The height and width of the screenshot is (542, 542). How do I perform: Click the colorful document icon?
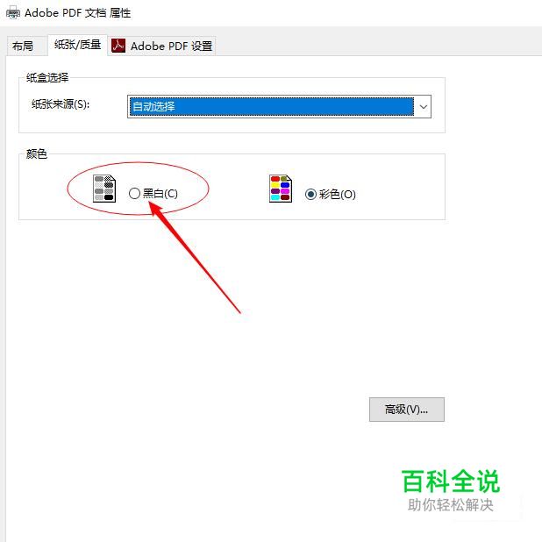tap(281, 189)
